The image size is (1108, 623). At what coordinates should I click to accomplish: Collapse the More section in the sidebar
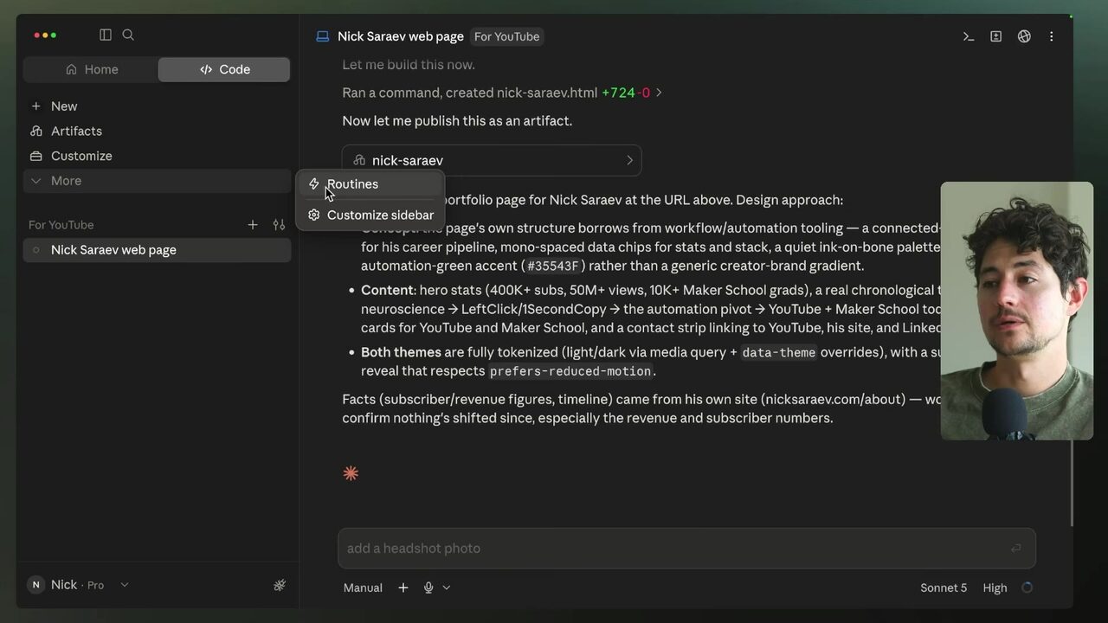pyautogui.click(x=157, y=181)
